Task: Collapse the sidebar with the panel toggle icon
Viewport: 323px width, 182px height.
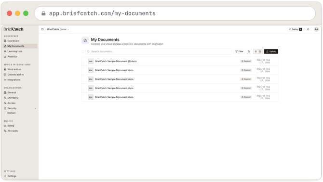Action: pos(42,29)
